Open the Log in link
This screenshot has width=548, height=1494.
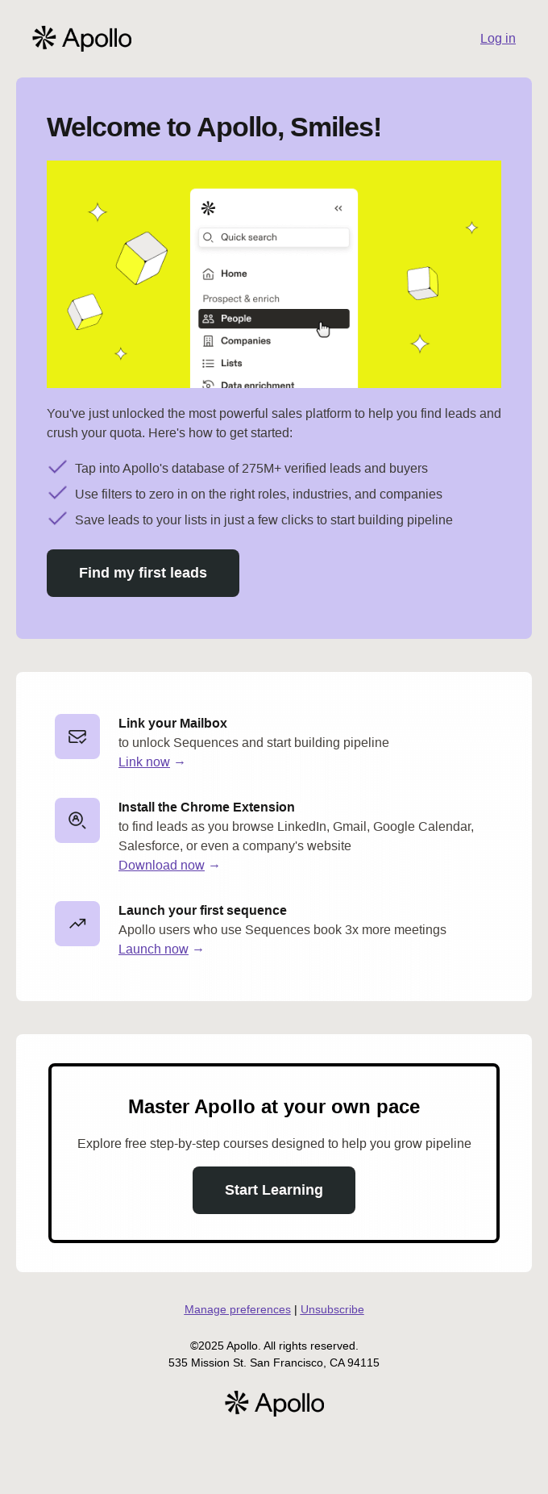point(497,39)
